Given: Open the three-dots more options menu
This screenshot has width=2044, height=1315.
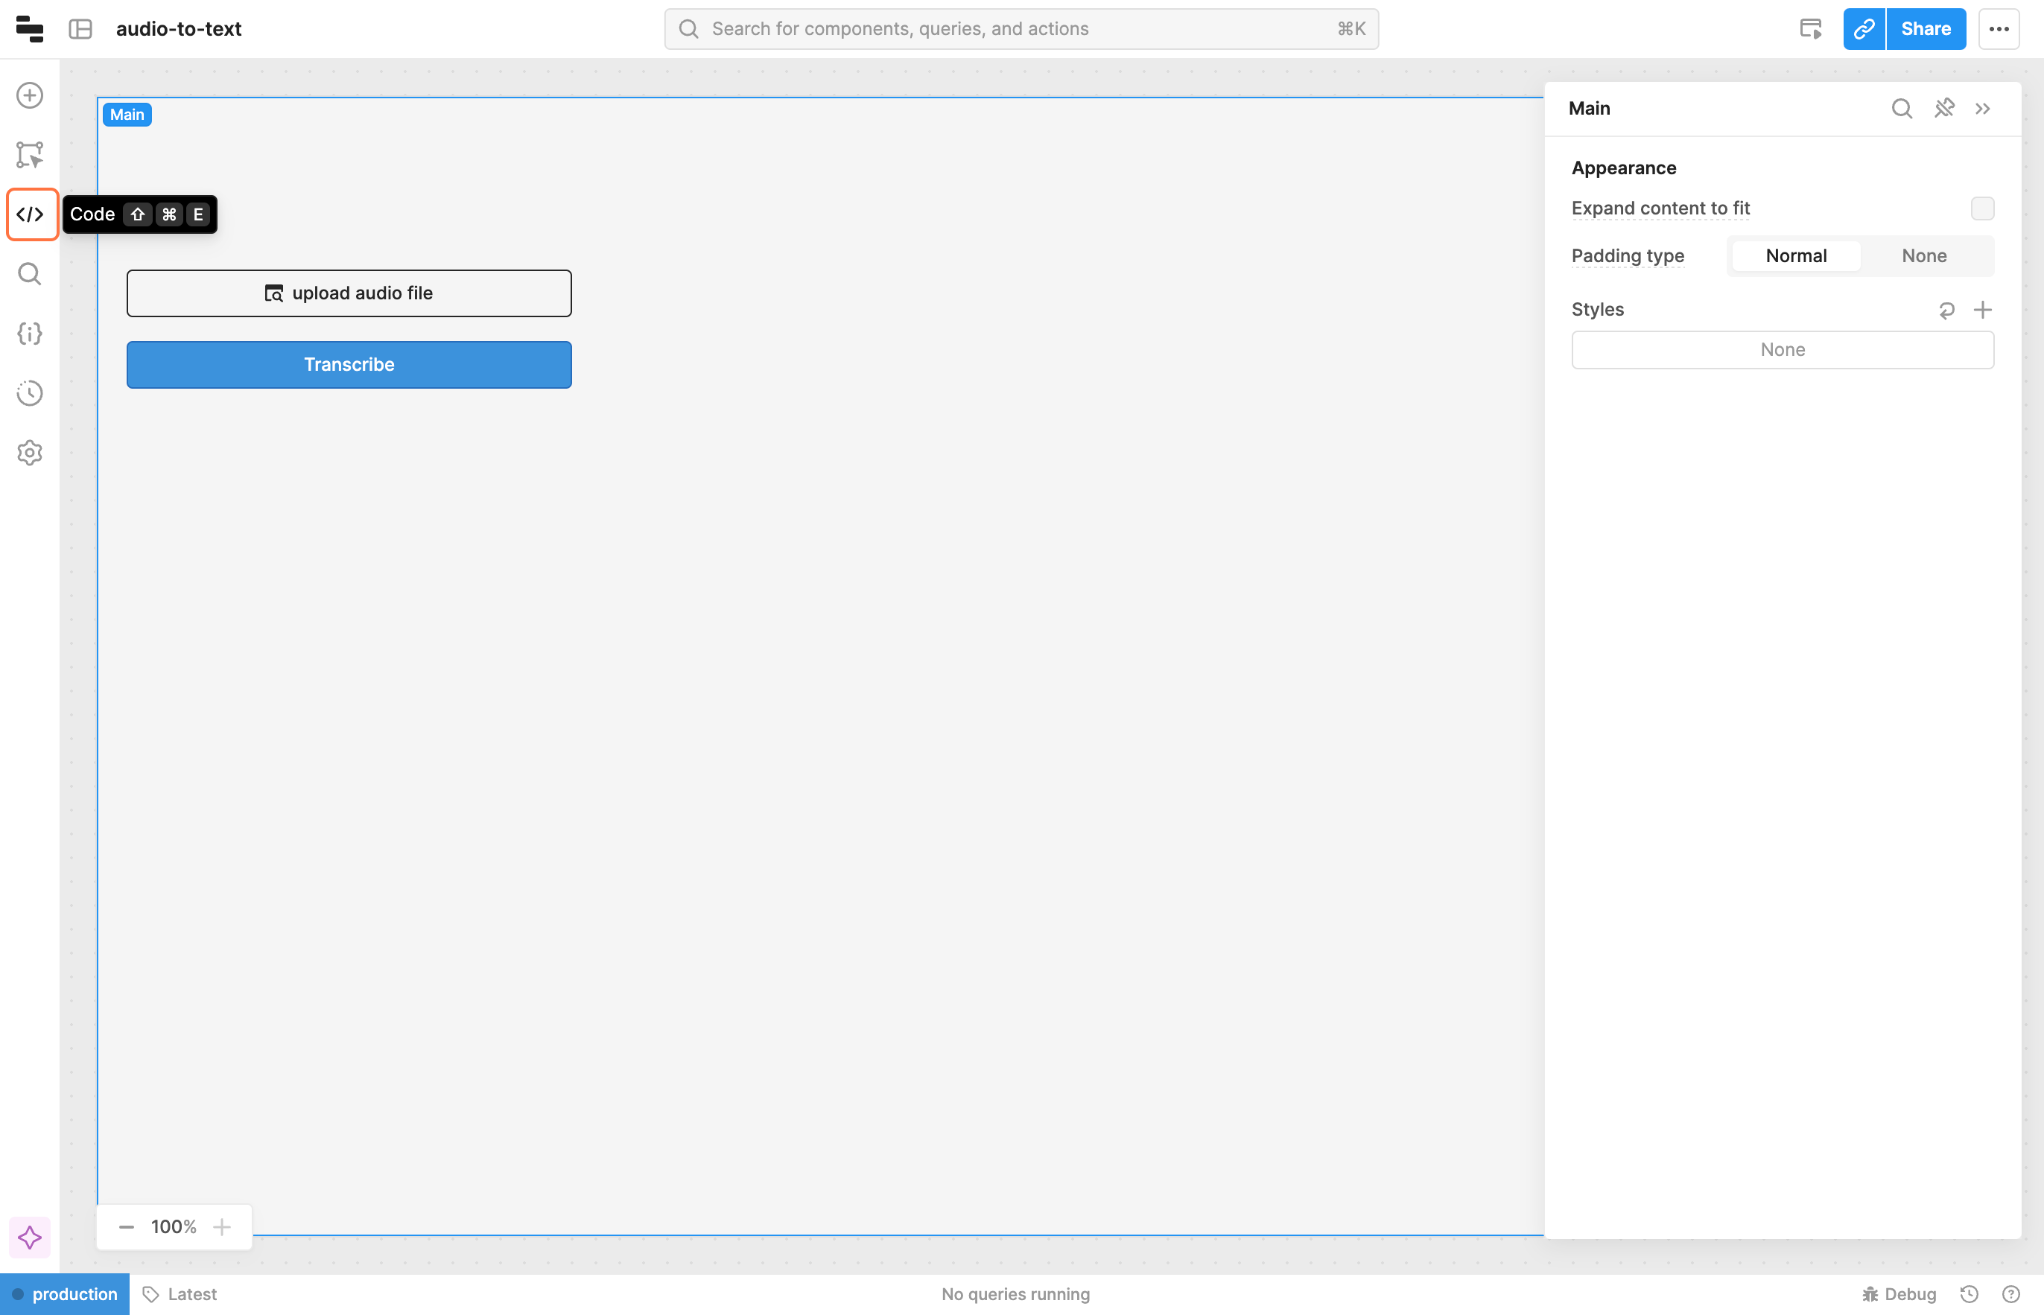Looking at the screenshot, I should click(1999, 29).
